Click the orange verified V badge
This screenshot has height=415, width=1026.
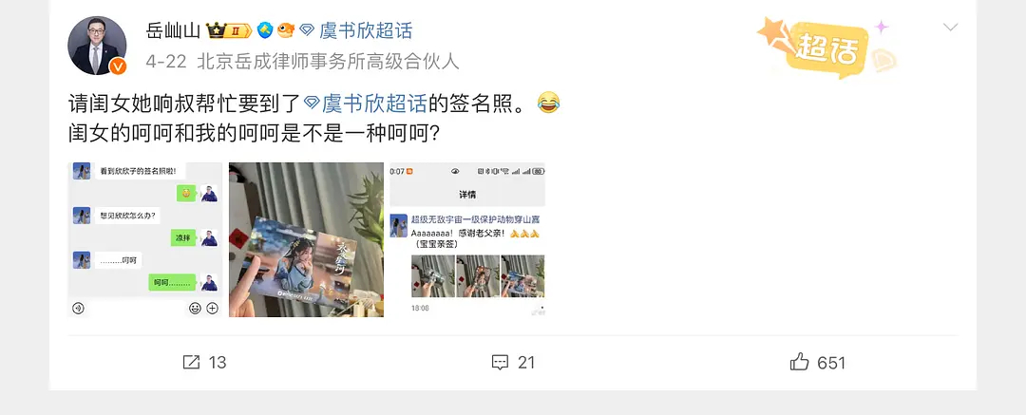[x=118, y=66]
